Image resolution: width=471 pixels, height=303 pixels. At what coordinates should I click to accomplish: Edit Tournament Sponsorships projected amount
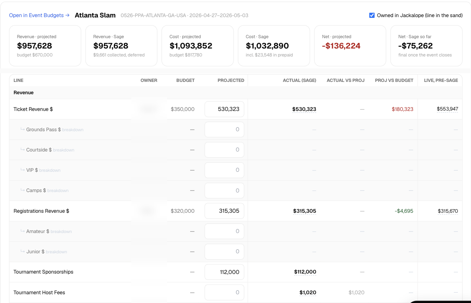coord(224,272)
